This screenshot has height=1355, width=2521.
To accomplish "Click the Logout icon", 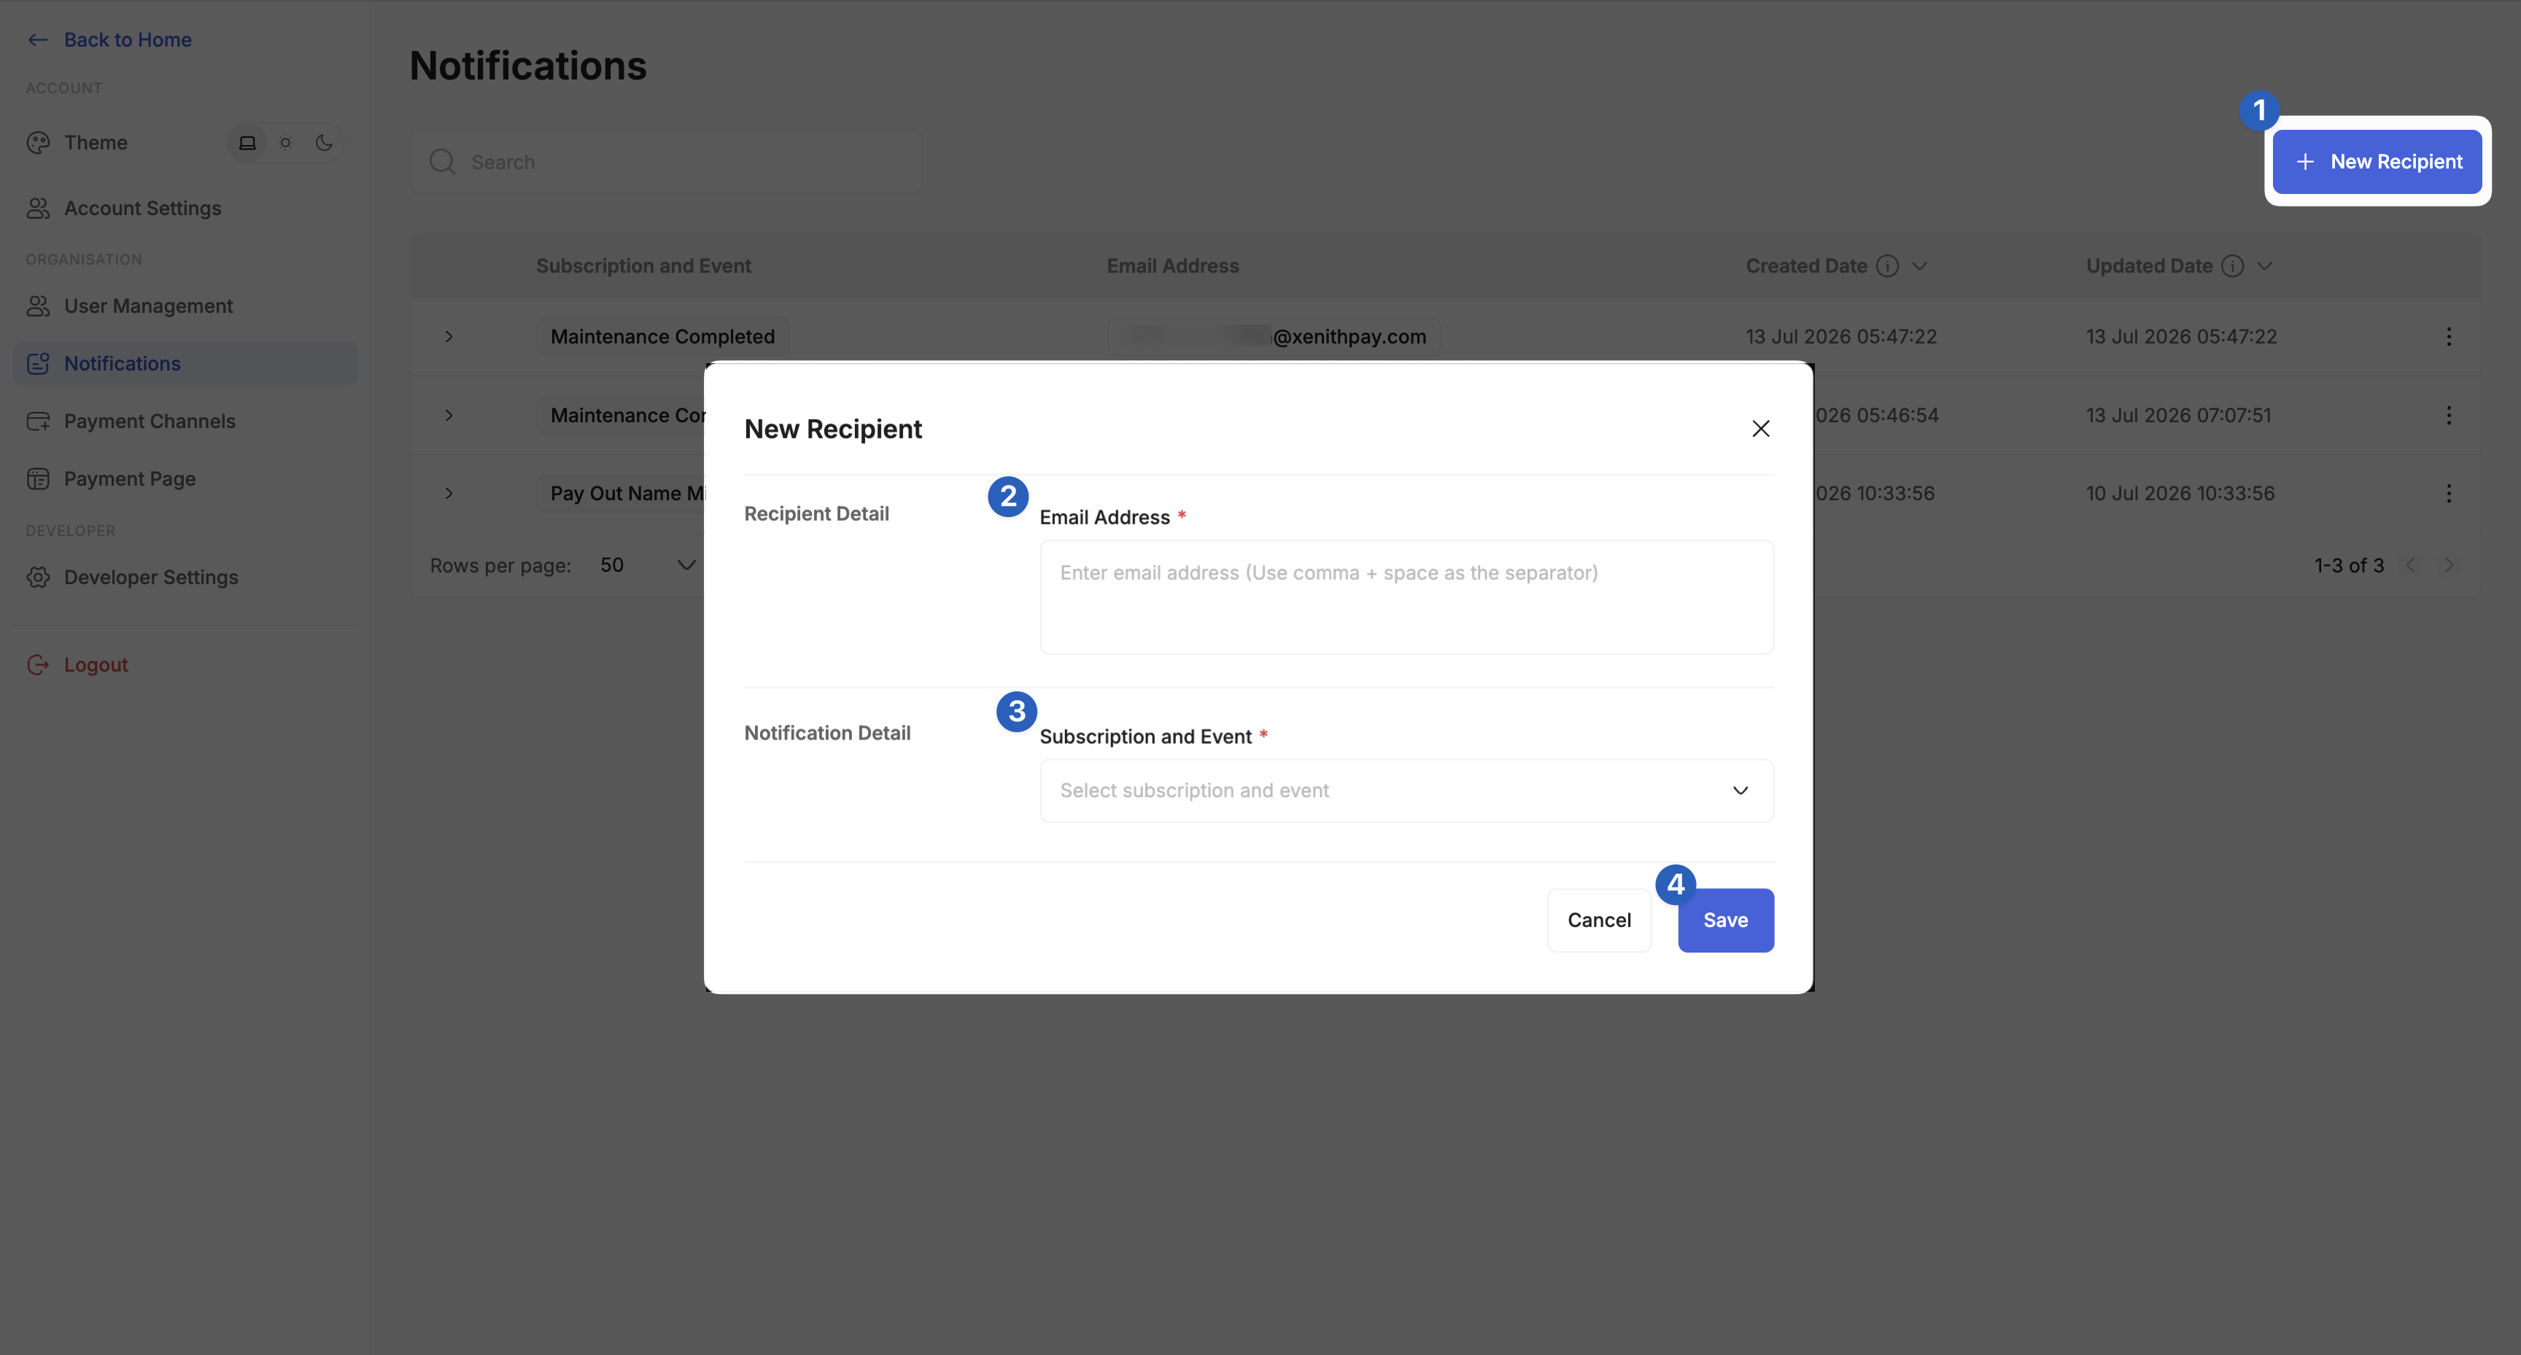I will pos(38,665).
